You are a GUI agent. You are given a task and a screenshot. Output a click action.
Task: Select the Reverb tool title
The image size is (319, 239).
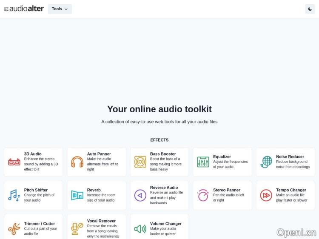94,190
